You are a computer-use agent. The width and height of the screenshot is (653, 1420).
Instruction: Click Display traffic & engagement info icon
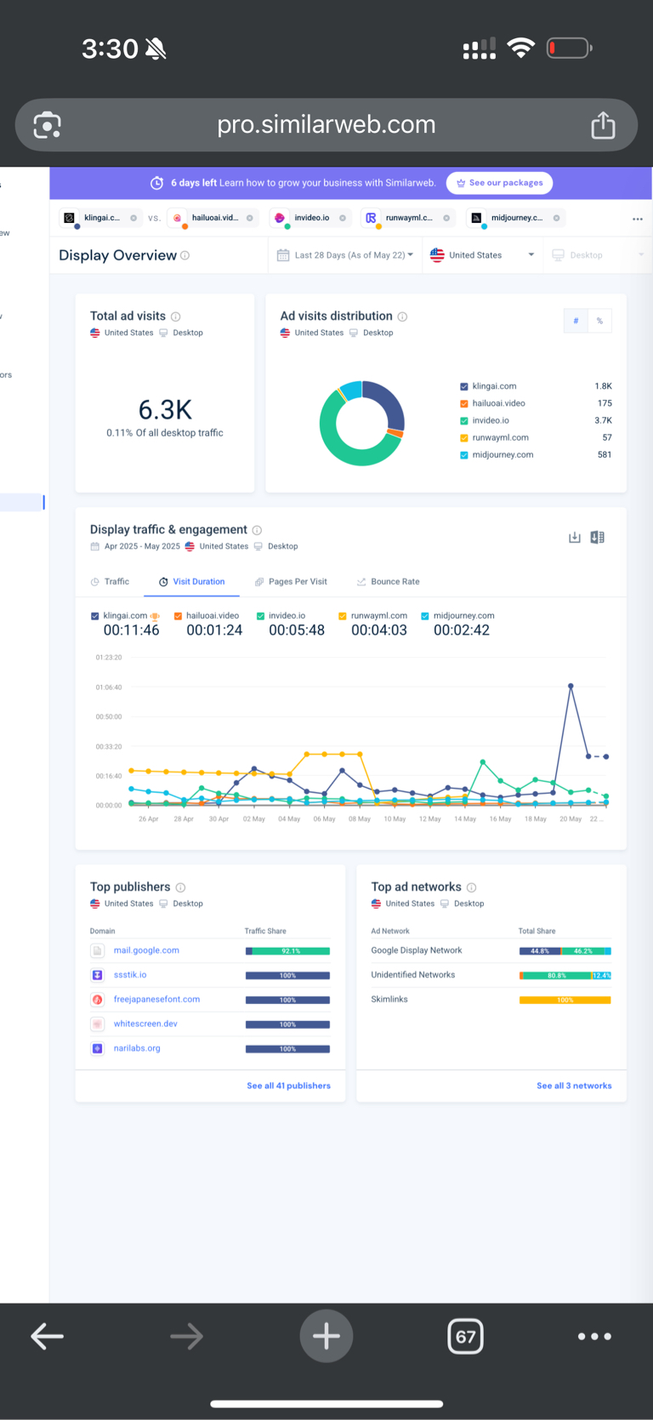257,530
